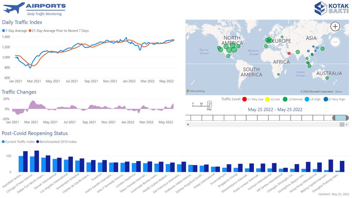This screenshot has height=198, width=352.
Task: Click the selected light-blue timeline slider cell
Action: 340,118
